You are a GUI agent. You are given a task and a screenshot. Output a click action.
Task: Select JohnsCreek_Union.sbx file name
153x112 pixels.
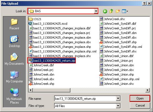point(119,70)
